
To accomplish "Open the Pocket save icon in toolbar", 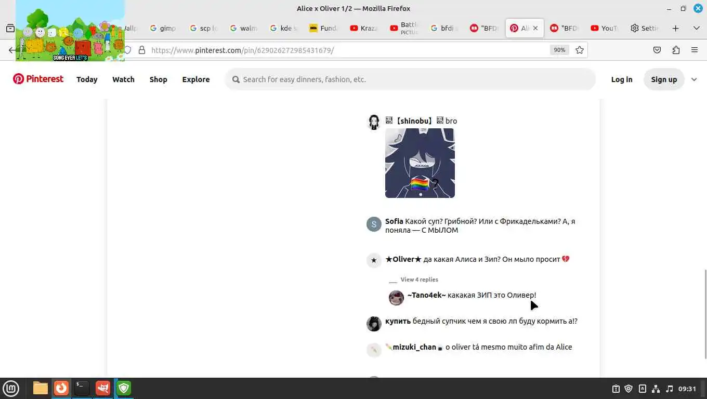I will click(x=657, y=50).
